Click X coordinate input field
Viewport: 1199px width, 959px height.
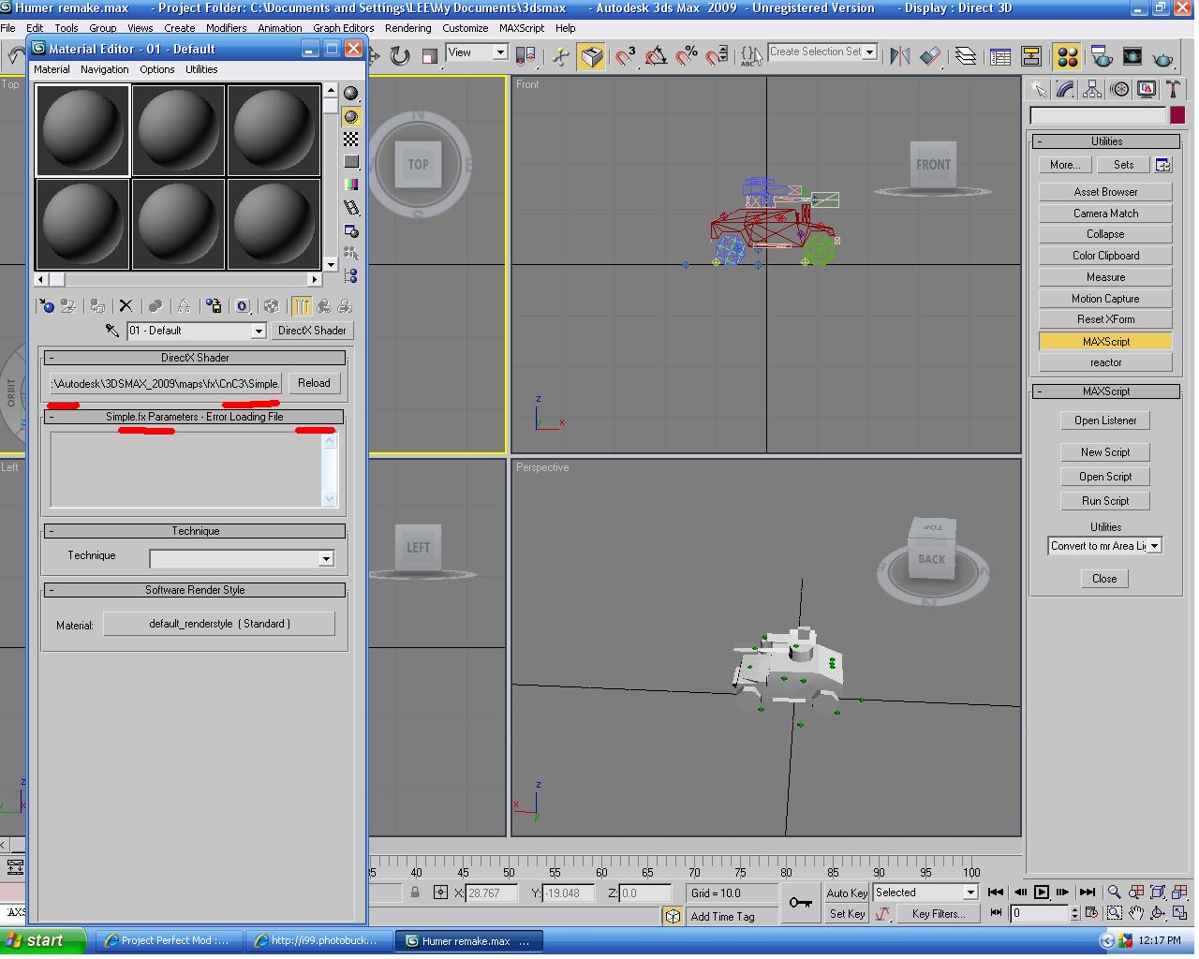(x=492, y=893)
